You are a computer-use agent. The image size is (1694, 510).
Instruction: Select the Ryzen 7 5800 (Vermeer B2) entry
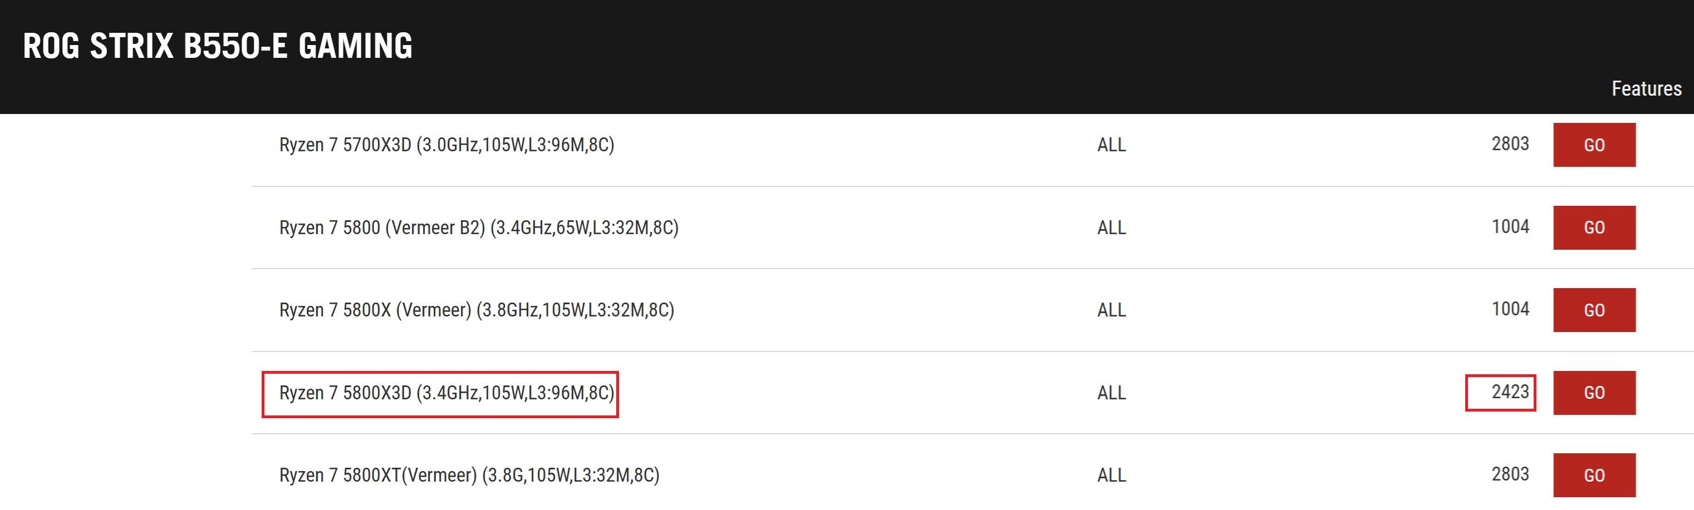(x=479, y=227)
